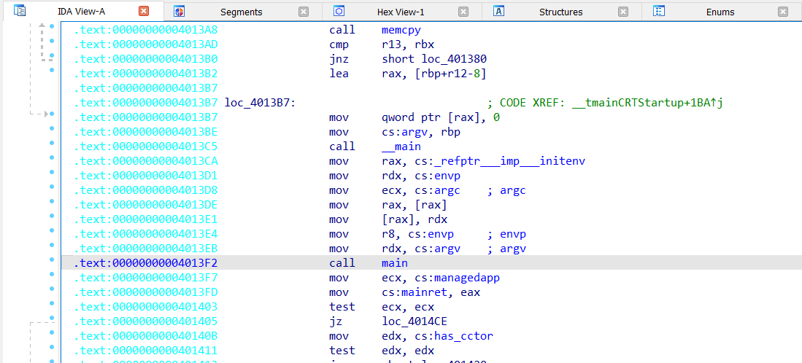The image size is (802, 363).
Task: Click the Hex View-1 tab icon
Action: [339, 11]
